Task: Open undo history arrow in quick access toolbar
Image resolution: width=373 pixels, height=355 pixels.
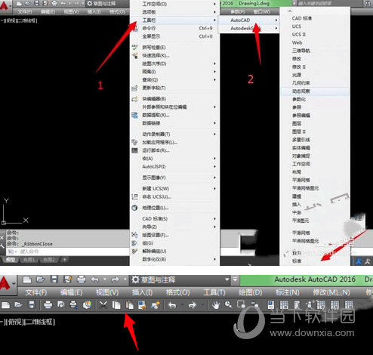Action: tap(104, 279)
